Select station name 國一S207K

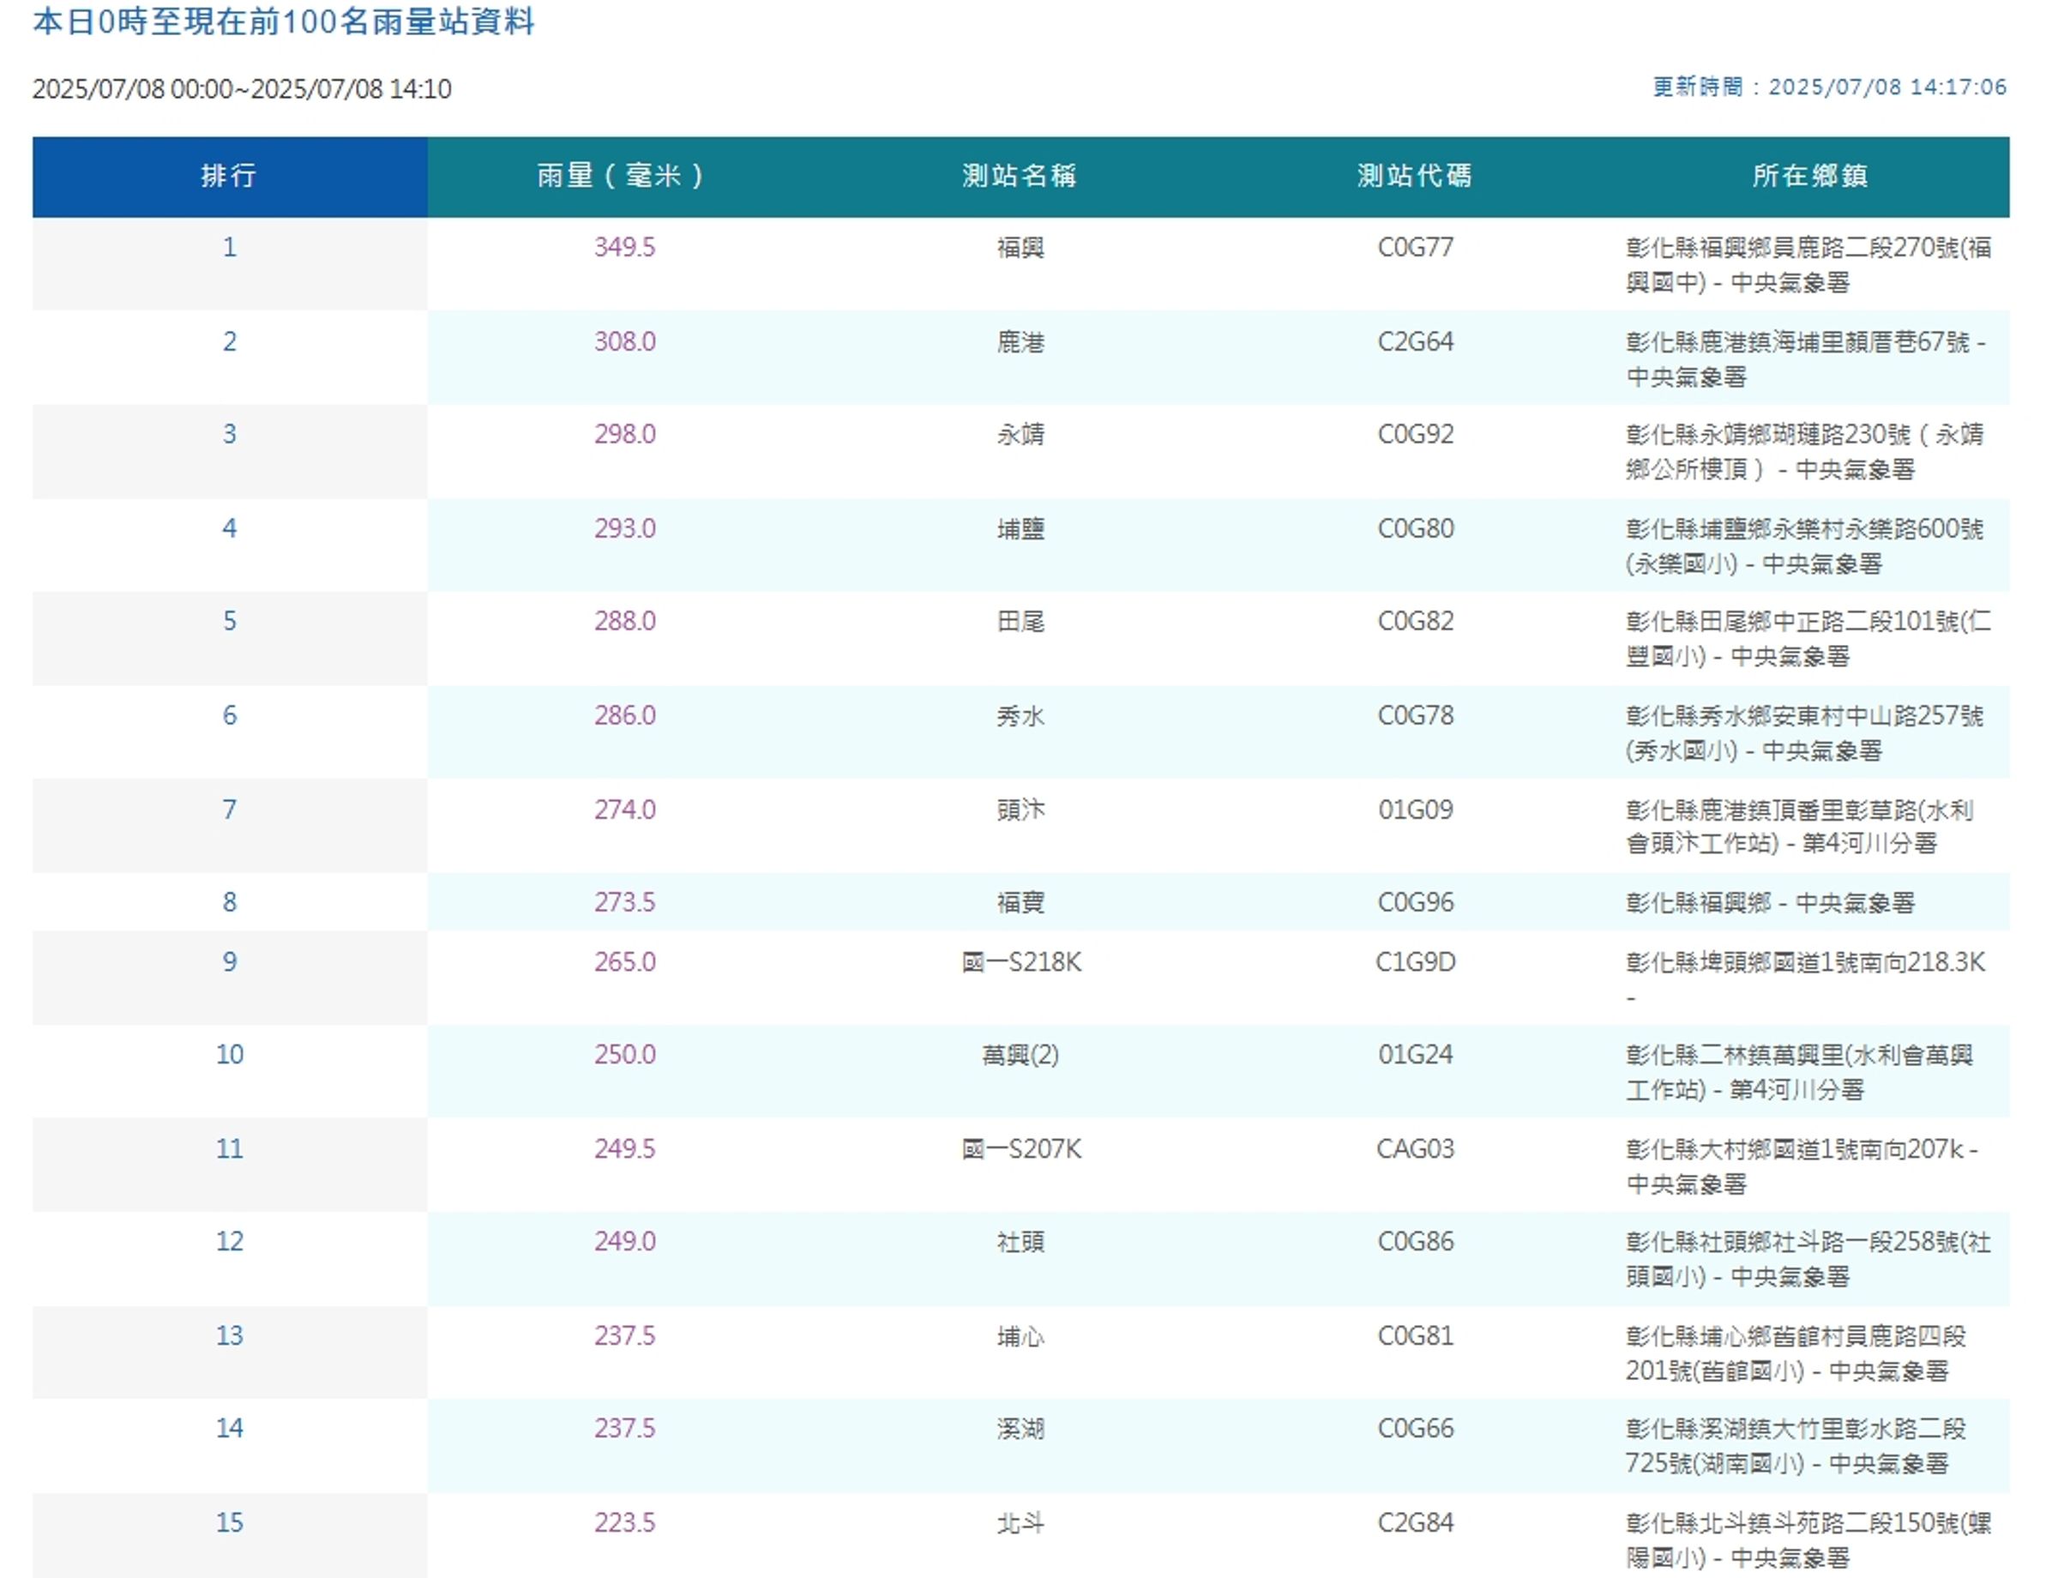1021,1148
